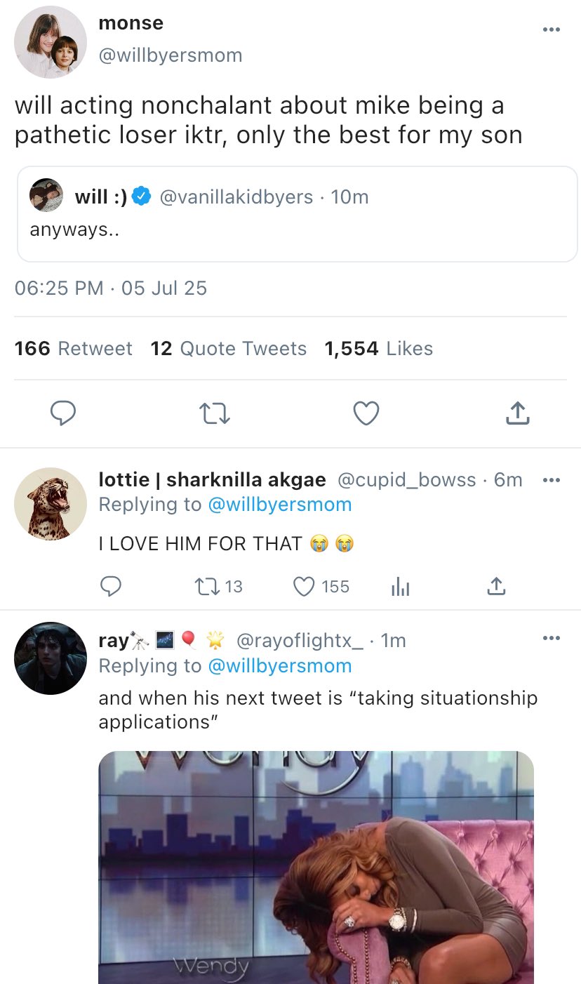Open lottie's leopard profile avatar

click(51, 504)
